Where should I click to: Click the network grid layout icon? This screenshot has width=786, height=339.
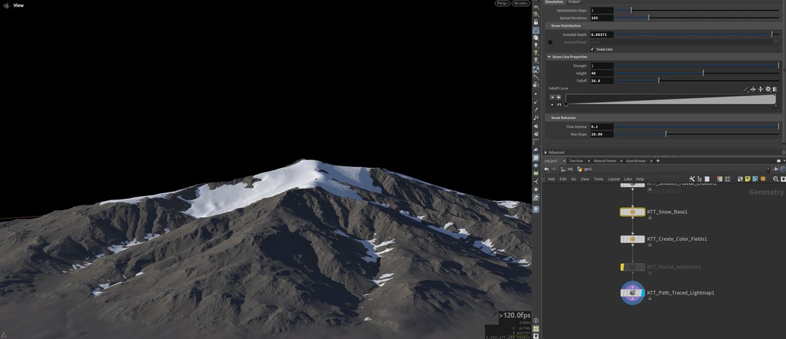(x=727, y=179)
